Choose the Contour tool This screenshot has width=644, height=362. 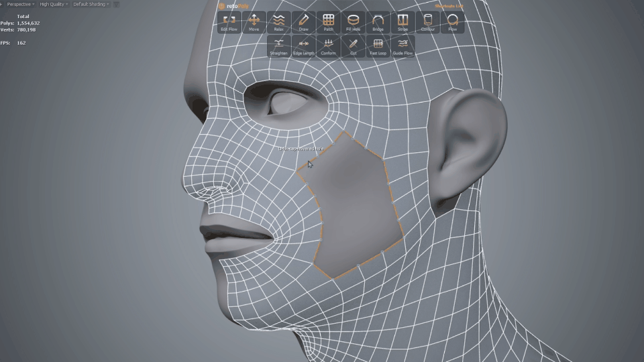tap(427, 22)
